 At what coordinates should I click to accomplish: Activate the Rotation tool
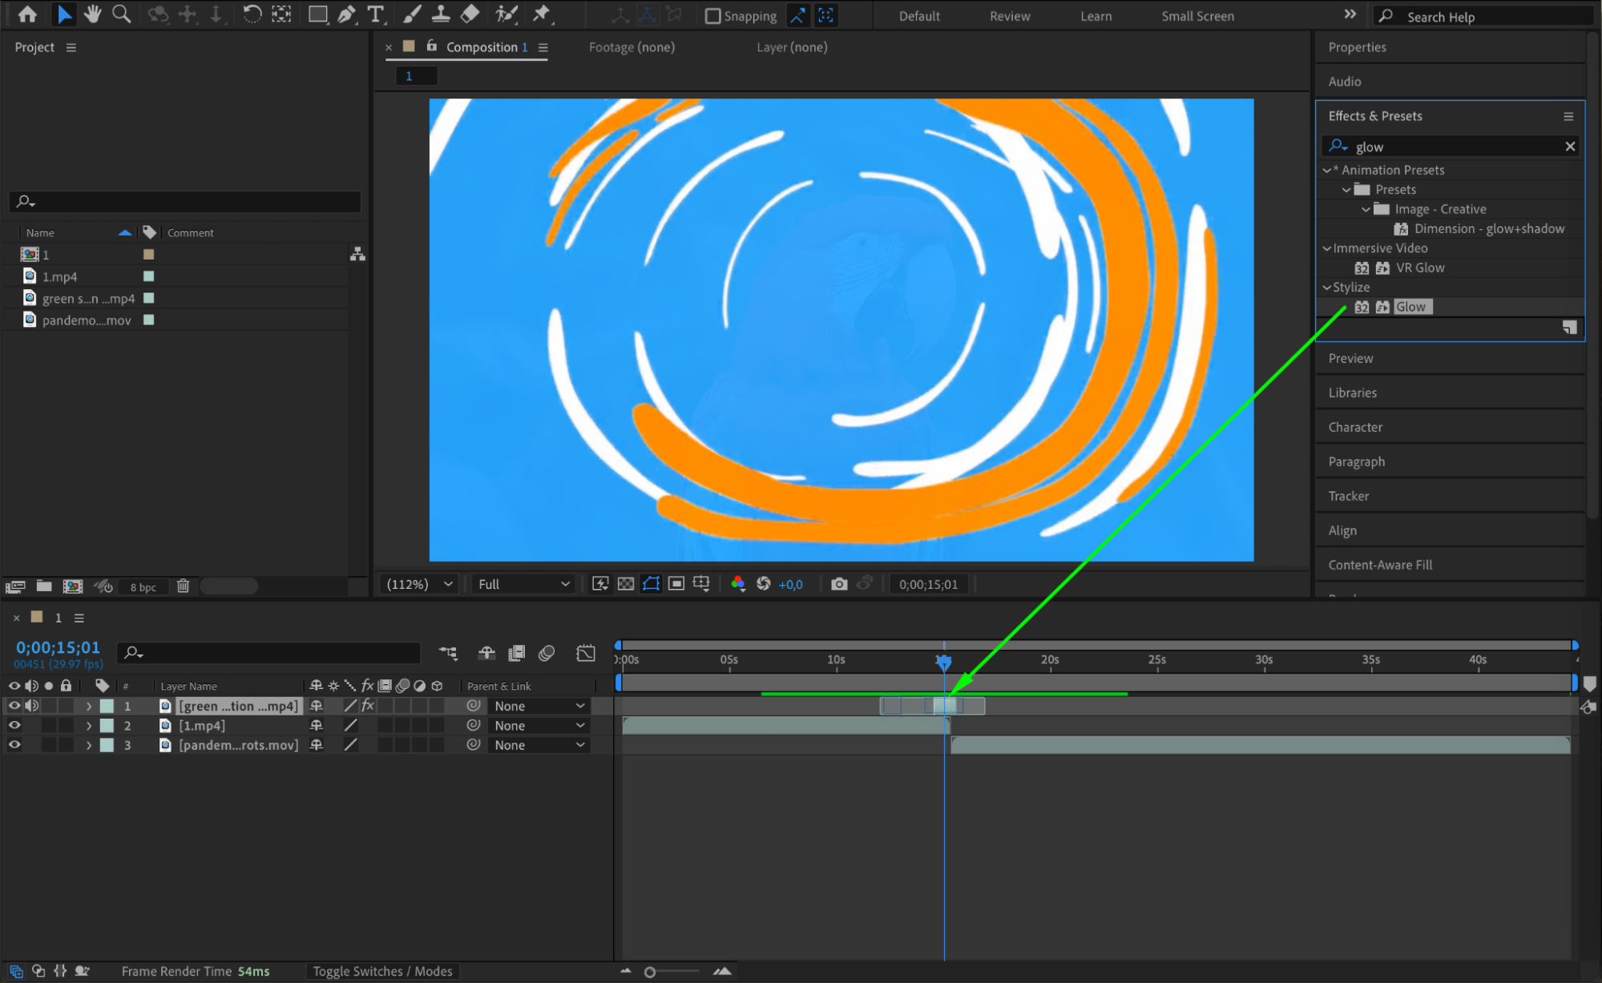(x=252, y=14)
